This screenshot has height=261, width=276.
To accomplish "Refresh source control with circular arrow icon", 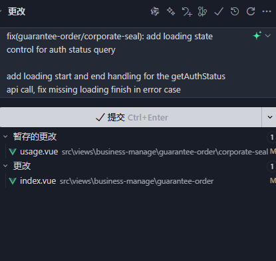I will tap(251, 11).
